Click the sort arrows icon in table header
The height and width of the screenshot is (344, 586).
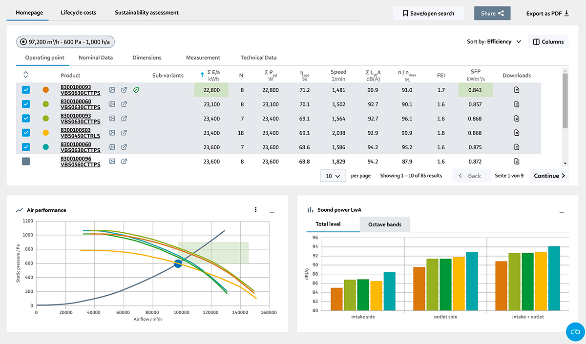pyautogui.click(x=26, y=75)
